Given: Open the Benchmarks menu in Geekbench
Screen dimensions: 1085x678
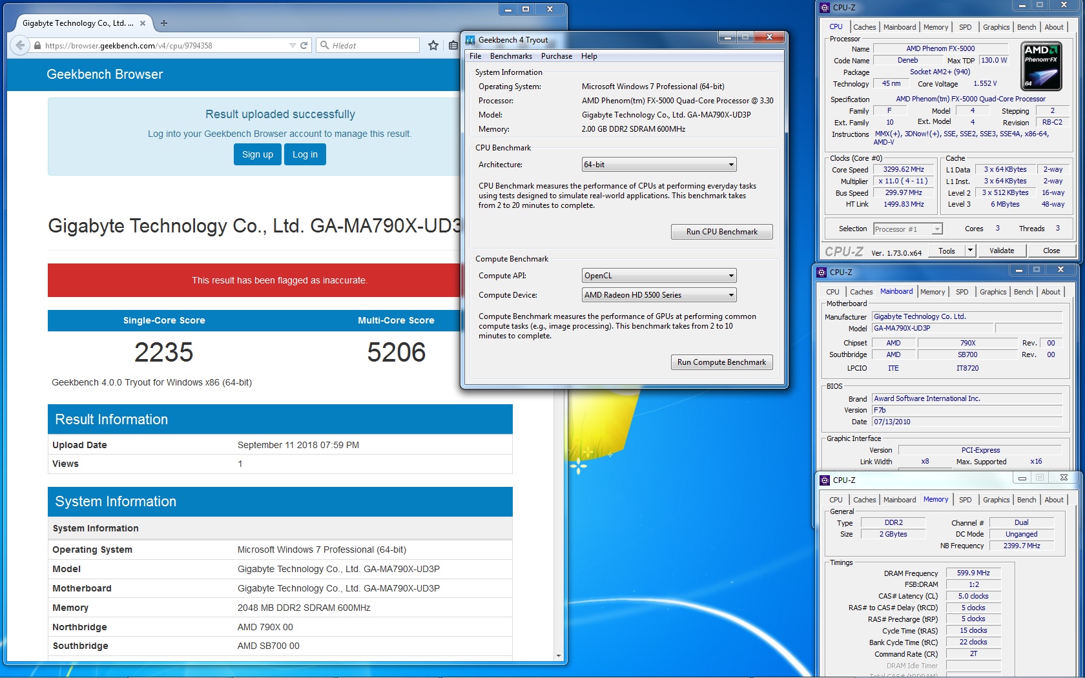Looking at the screenshot, I should pos(511,56).
